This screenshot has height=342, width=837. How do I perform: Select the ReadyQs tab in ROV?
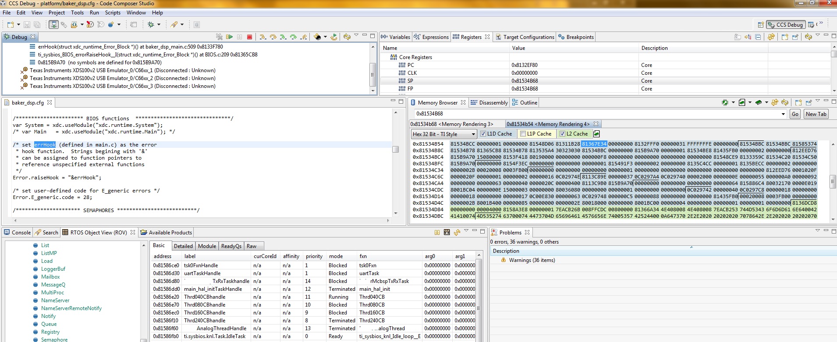231,246
